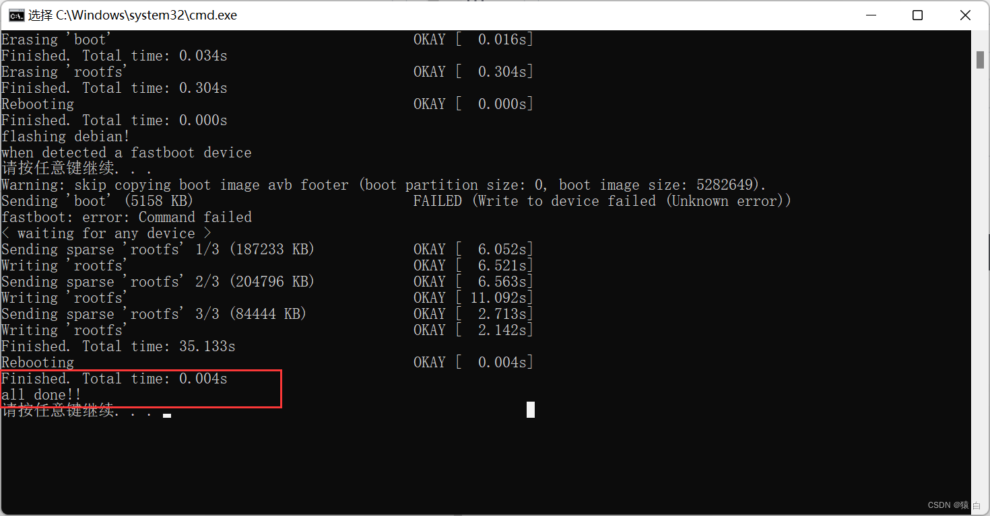Click 'fastboot: error: Command failed' text
Viewport: 990px width, 516px height.
click(x=127, y=217)
